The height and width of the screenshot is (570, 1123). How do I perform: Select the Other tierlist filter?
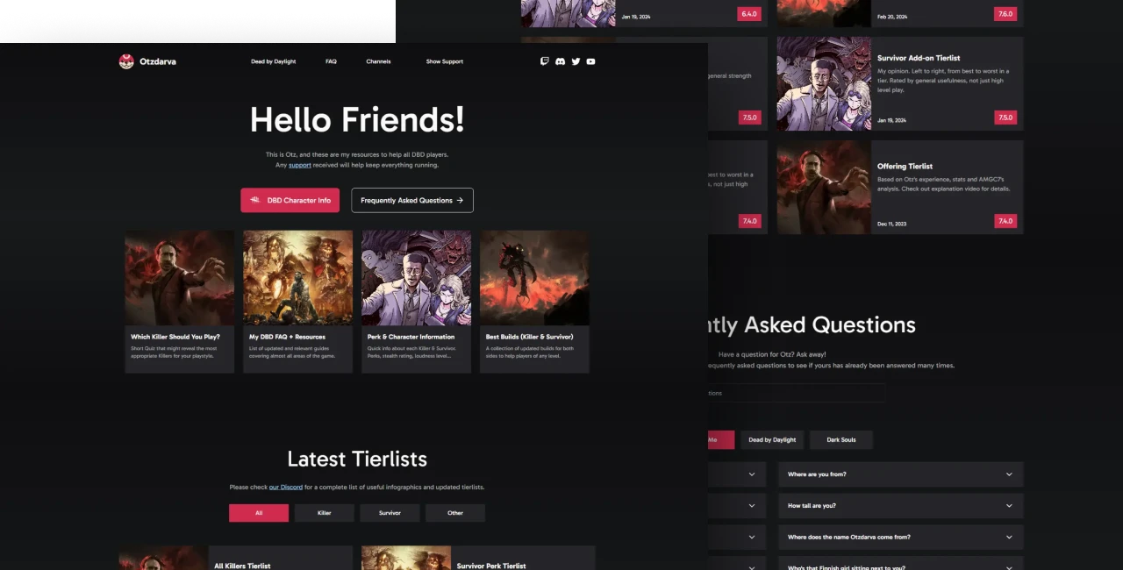pos(454,513)
